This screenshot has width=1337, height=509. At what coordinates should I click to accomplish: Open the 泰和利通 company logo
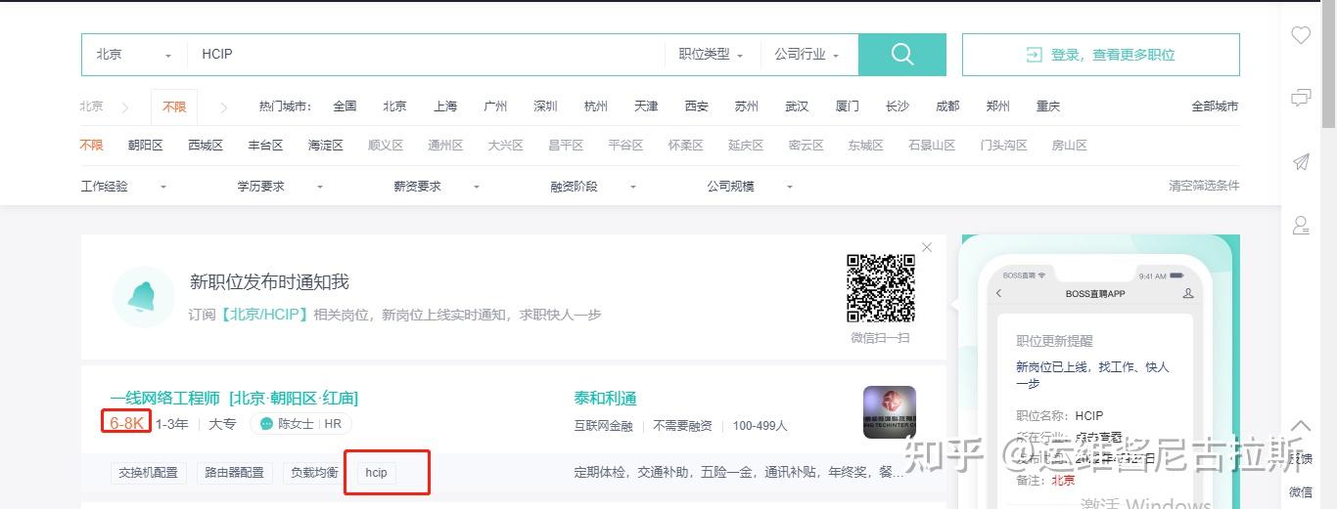890,412
